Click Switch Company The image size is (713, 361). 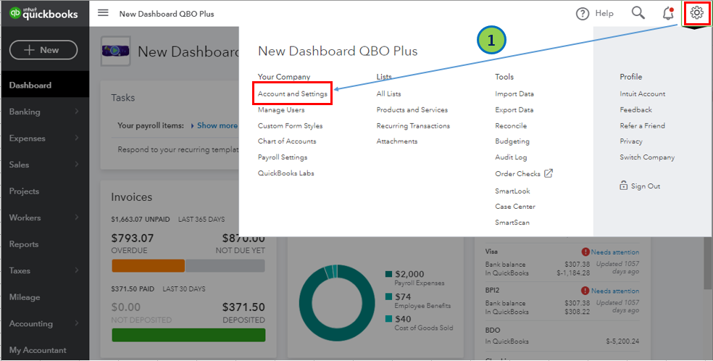click(x=647, y=157)
